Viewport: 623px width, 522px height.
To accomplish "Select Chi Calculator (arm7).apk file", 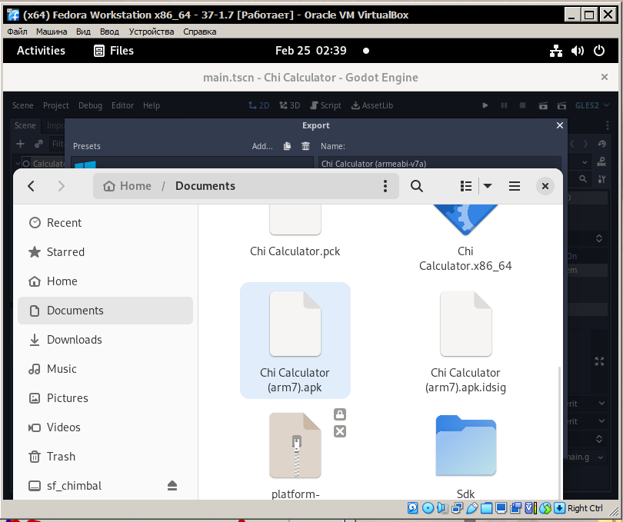I will point(295,341).
